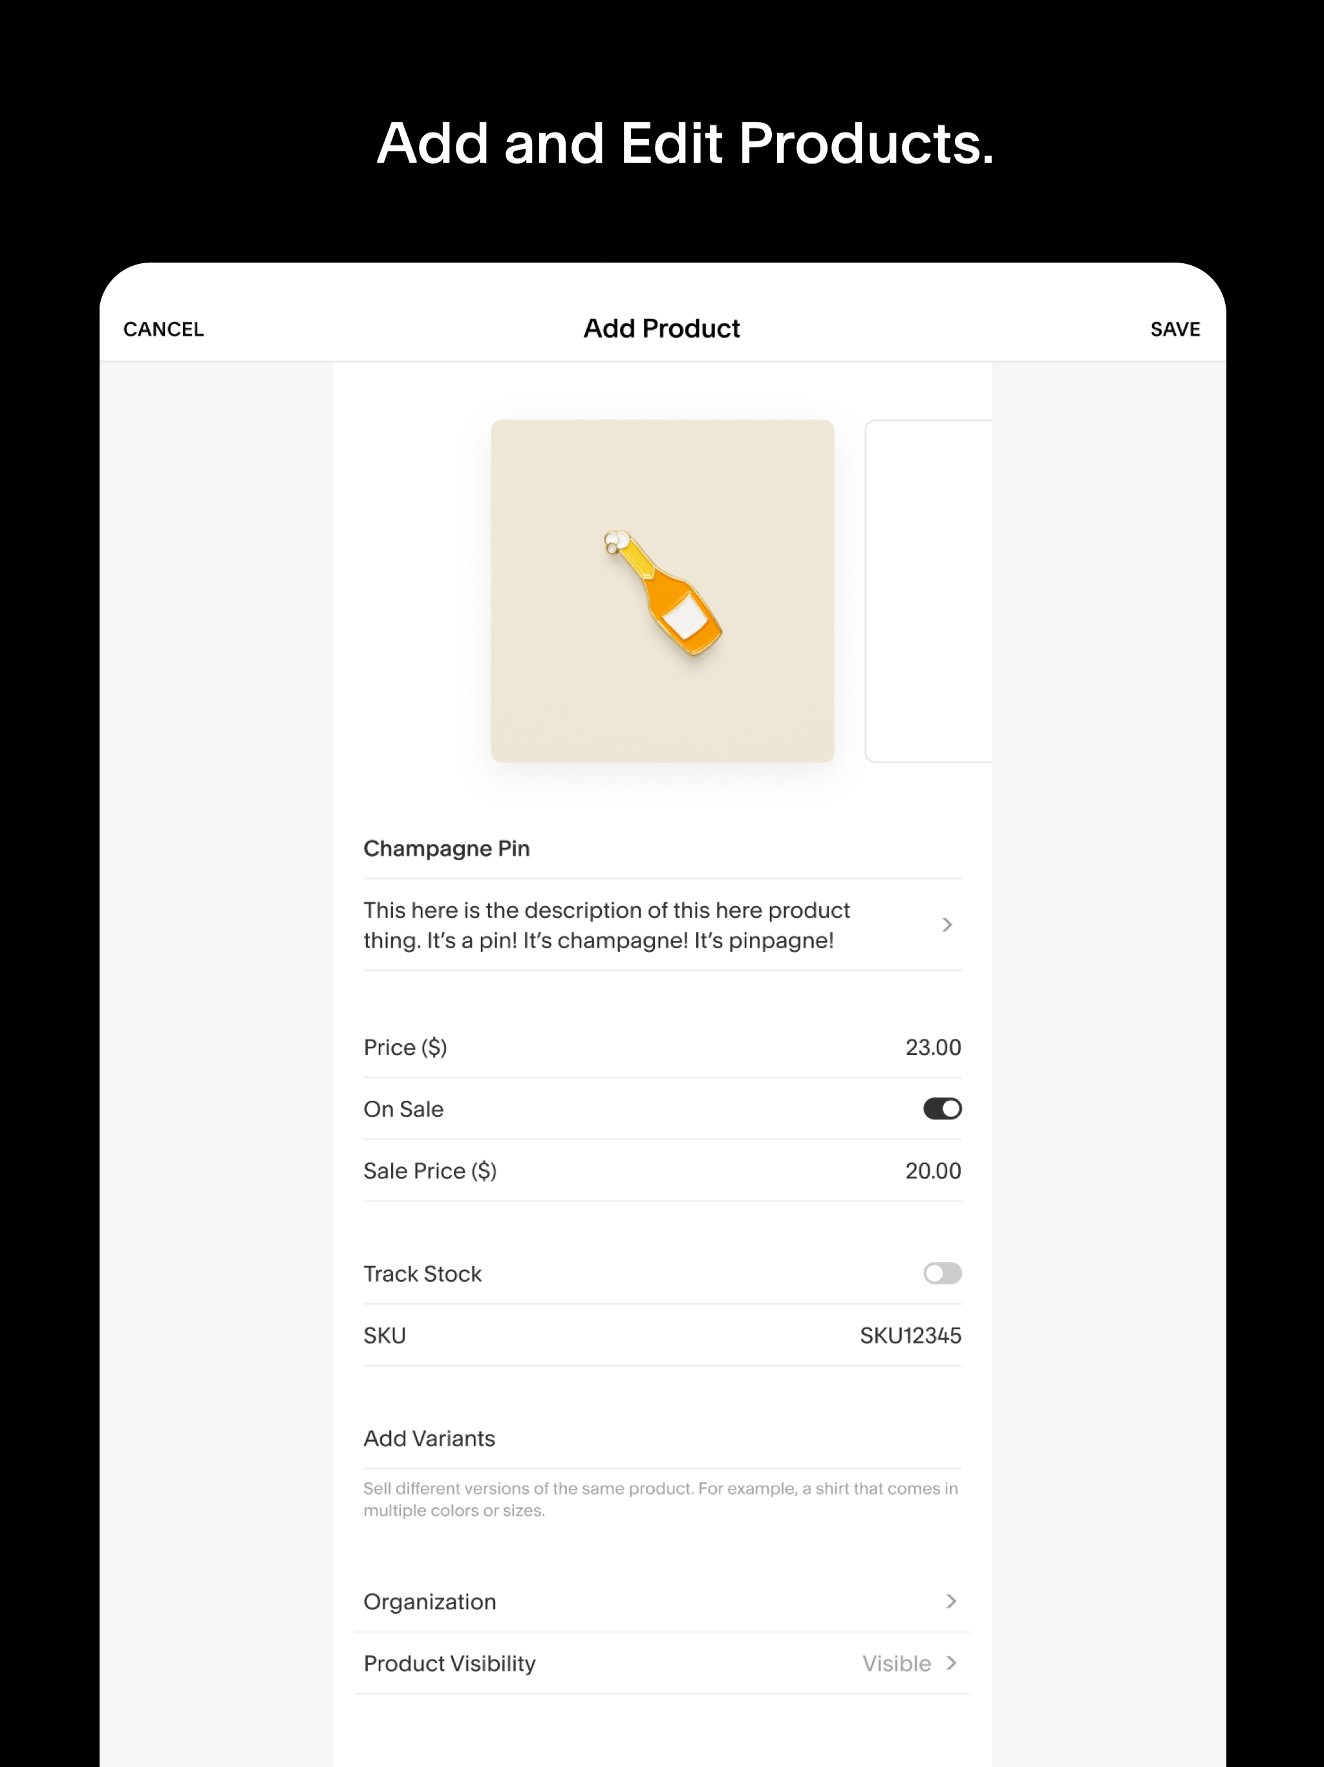Disable the On Sale toggle

(943, 1109)
